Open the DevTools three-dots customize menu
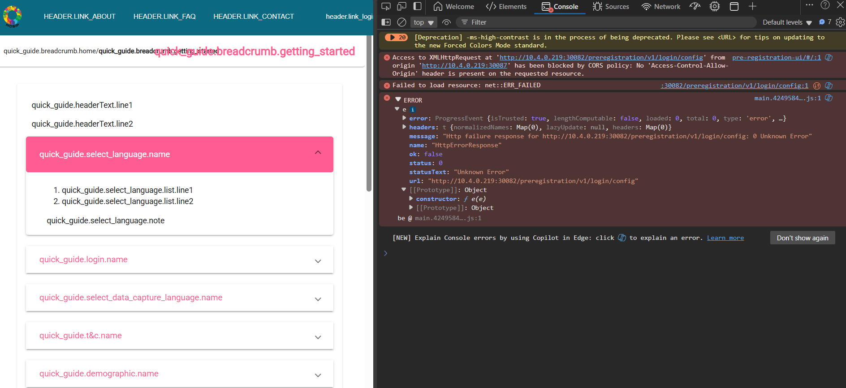 point(809,5)
